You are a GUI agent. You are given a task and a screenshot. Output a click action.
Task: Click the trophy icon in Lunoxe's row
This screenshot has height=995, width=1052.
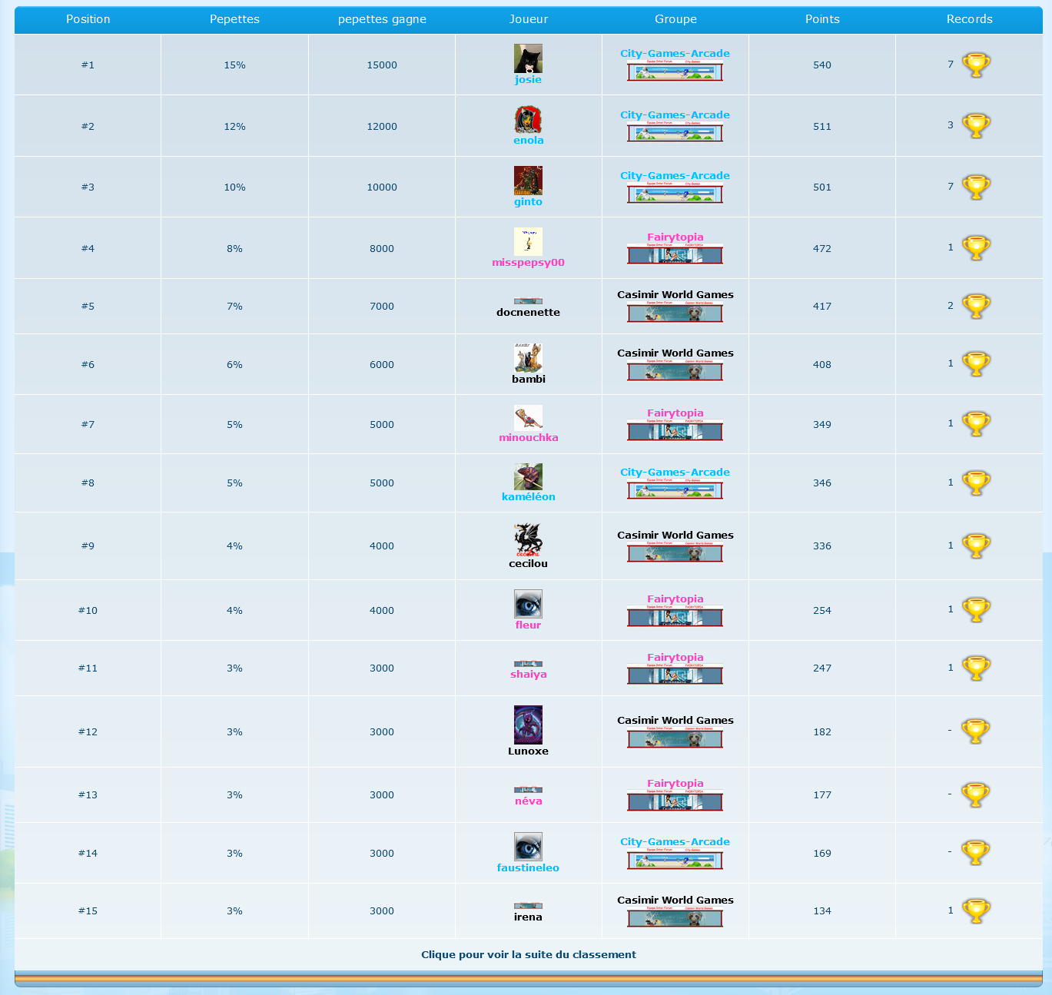976,731
